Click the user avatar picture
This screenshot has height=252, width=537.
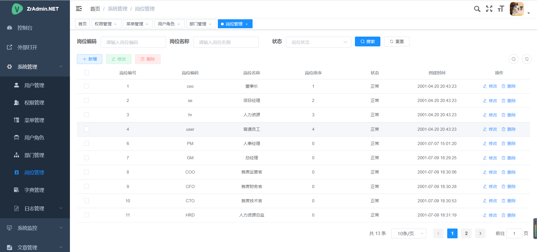point(517,9)
